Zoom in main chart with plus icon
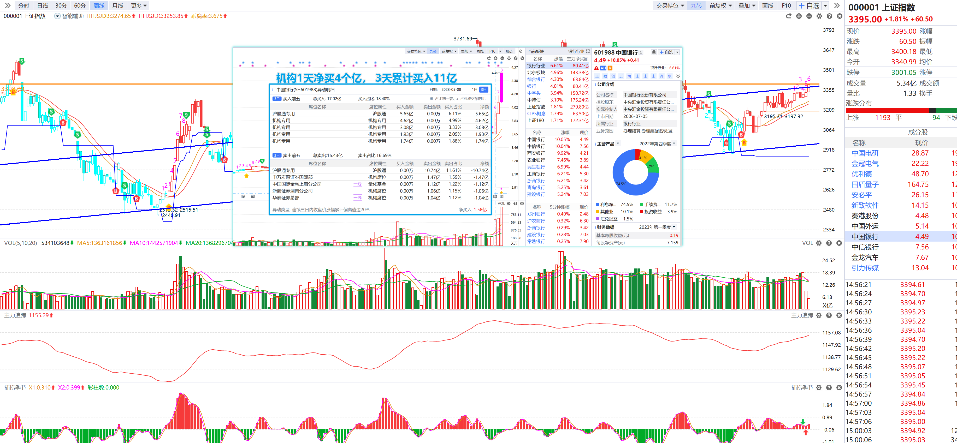Screen dimensions: 957x443 click(x=799, y=16)
